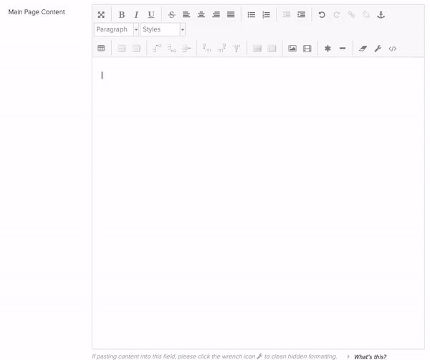Toggle fullscreen editor mode
The width and height of the screenshot is (430, 360).
pos(101,15)
